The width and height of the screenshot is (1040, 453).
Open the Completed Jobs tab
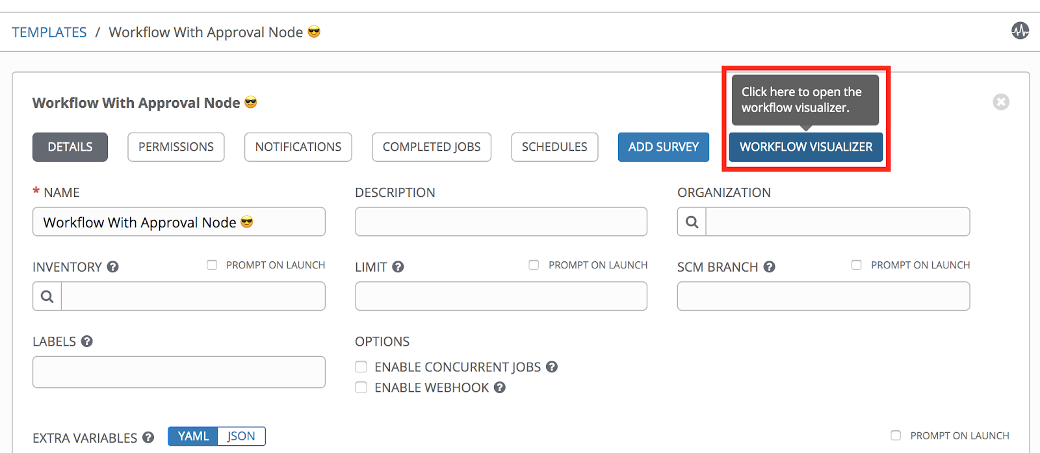431,147
